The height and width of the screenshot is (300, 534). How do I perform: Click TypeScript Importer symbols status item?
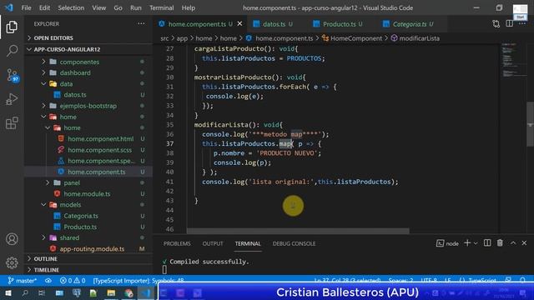pyautogui.click(x=139, y=281)
